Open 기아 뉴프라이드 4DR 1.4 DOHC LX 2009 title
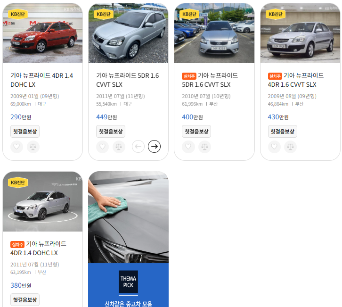 (41, 80)
